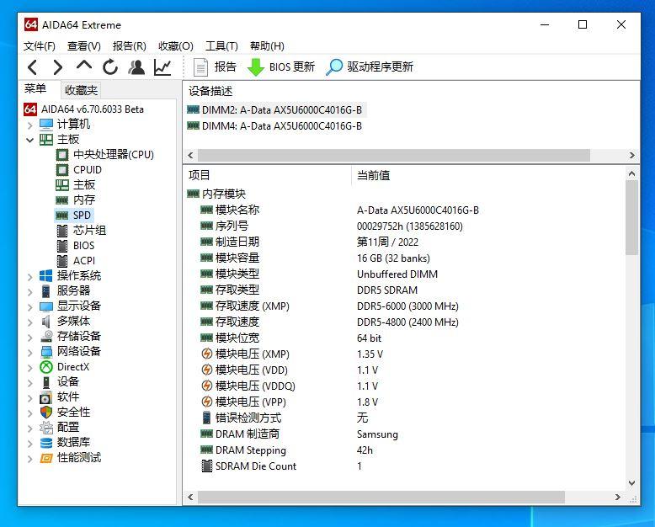The width and height of the screenshot is (655, 527).
Task: Open the 报告(R) menu
Action: tap(130, 46)
